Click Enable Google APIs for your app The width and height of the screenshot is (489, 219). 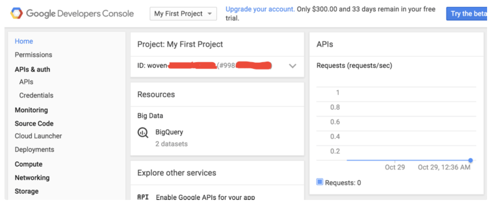205,197
